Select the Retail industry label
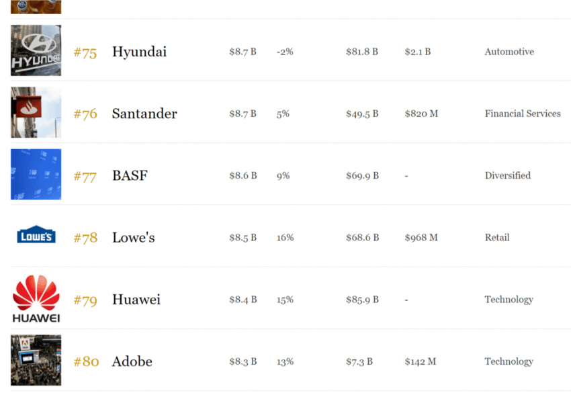The image size is (571, 395). pyautogui.click(x=497, y=237)
